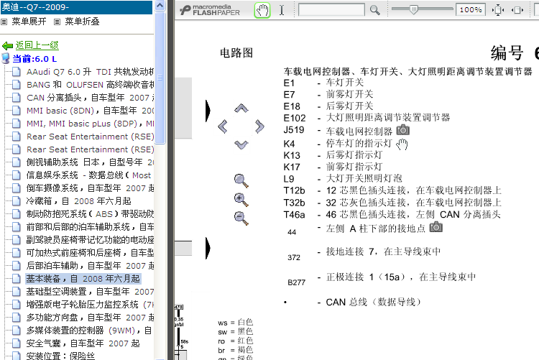Click the CAN 总线（数据导线）legend line

pyautogui.click(x=352, y=303)
